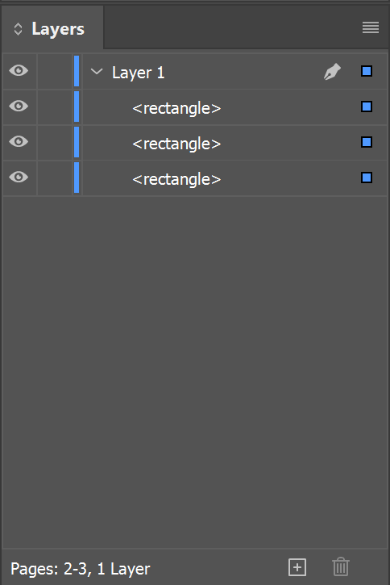This screenshot has height=585, width=390.
Task: Hide Layer 1 using its eye icon
Action: point(19,70)
